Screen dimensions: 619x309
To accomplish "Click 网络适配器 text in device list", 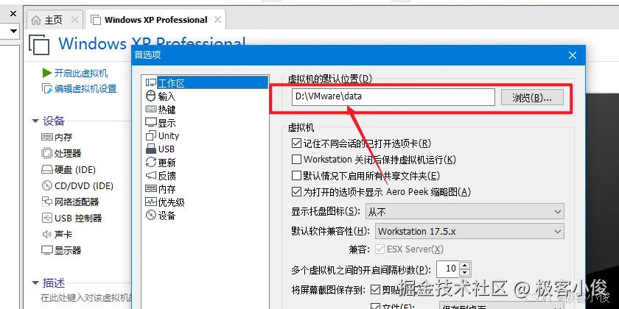I will click(77, 202).
